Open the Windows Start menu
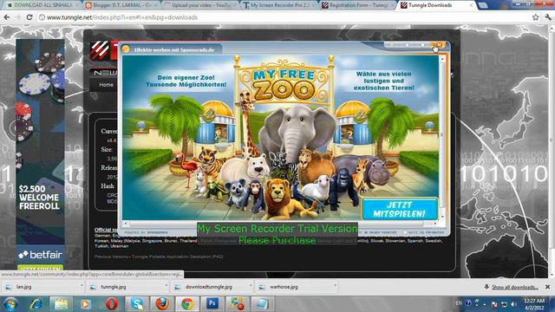The width and height of the screenshot is (555, 312). (10, 304)
